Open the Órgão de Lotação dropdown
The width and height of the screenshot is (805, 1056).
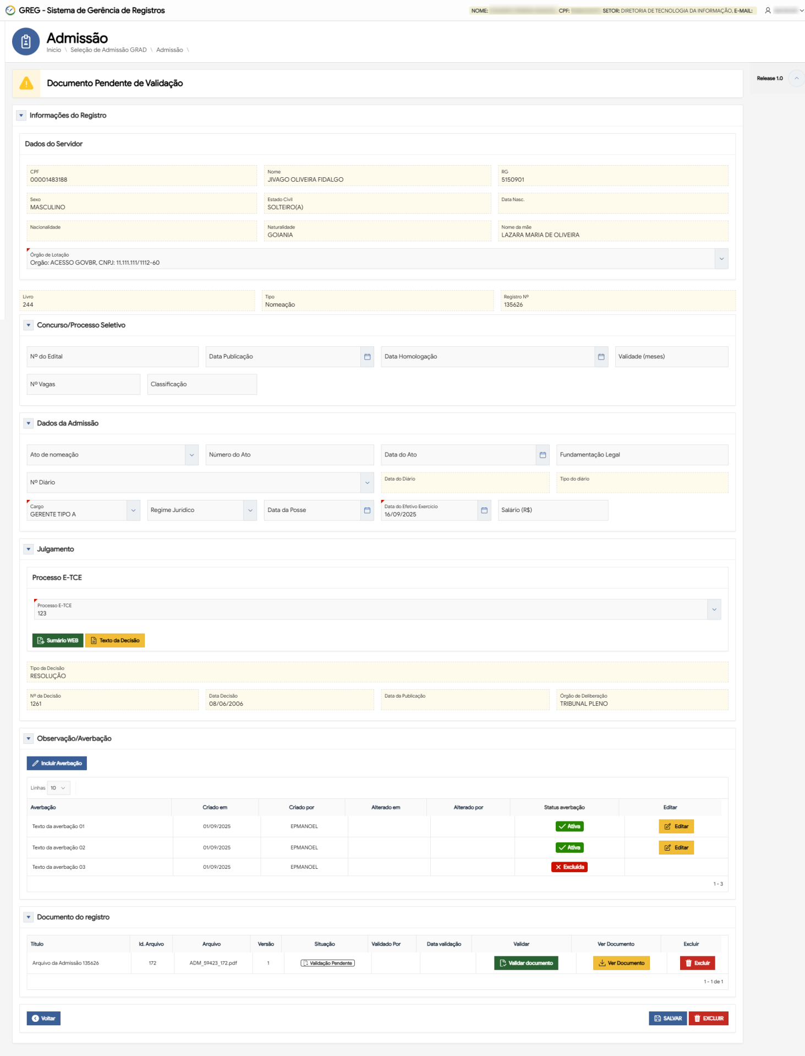(x=721, y=259)
